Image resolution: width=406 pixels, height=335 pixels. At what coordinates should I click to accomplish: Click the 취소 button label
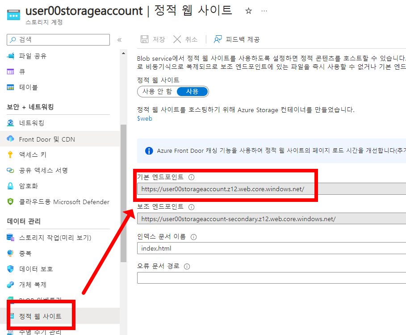coord(191,39)
